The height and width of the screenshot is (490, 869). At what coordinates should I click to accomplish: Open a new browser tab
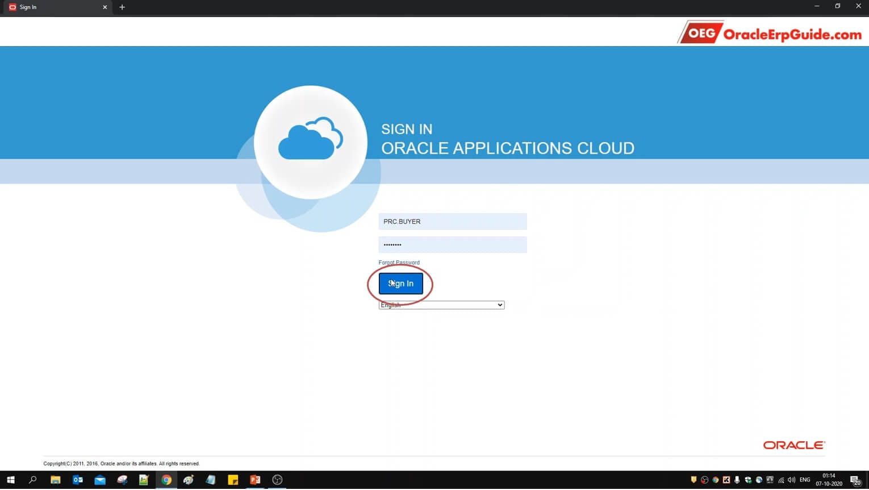(x=122, y=7)
